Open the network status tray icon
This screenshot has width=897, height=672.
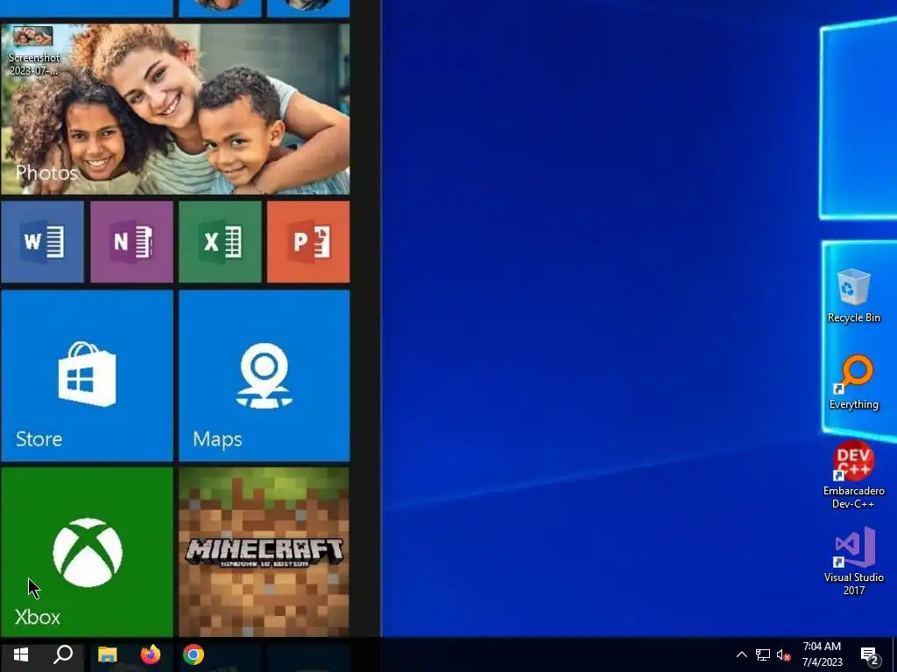pos(763,654)
